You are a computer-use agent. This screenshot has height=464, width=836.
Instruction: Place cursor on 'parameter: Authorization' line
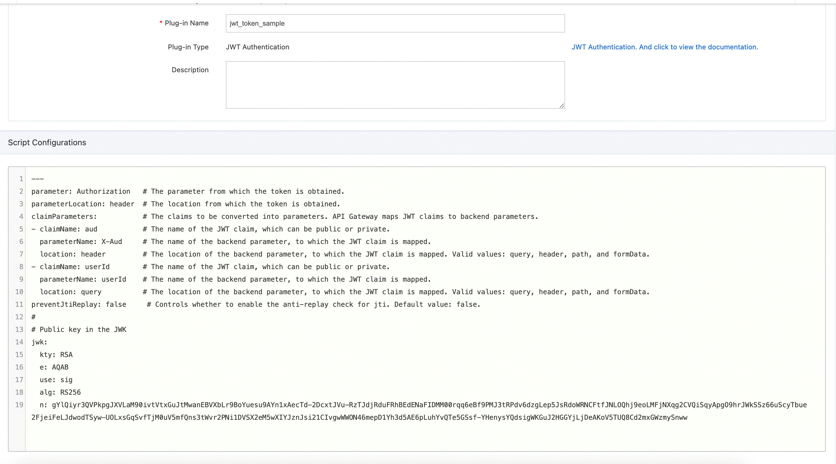click(x=81, y=191)
